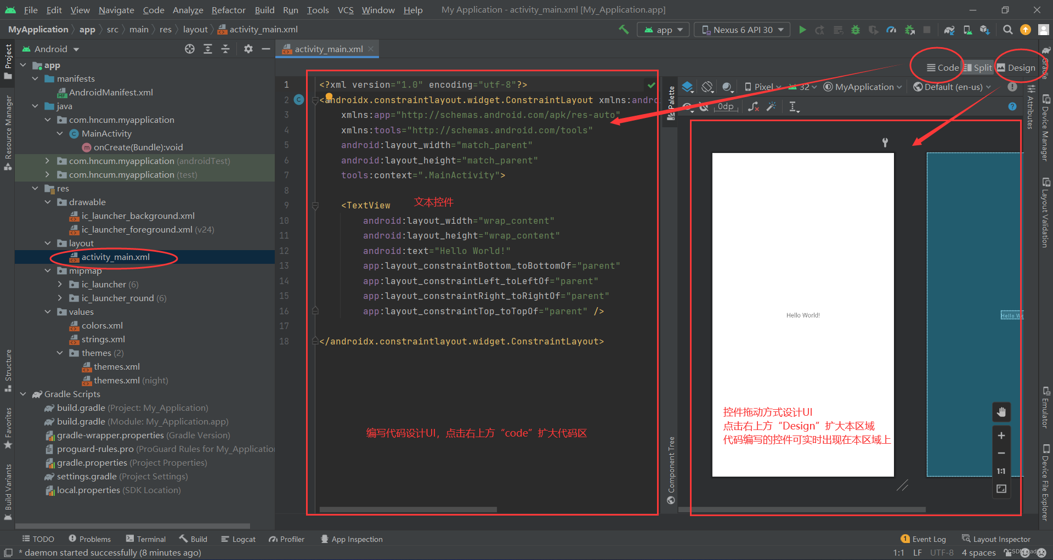Toggle the Code view mode
The height and width of the screenshot is (560, 1053).
click(x=943, y=67)
